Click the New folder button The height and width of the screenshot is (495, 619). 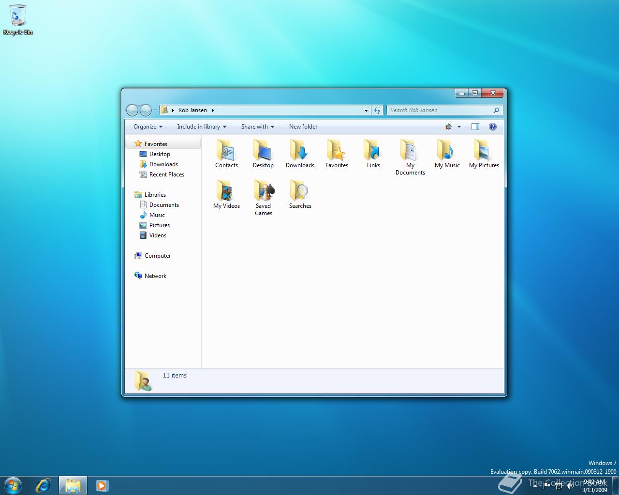(303, 127)
